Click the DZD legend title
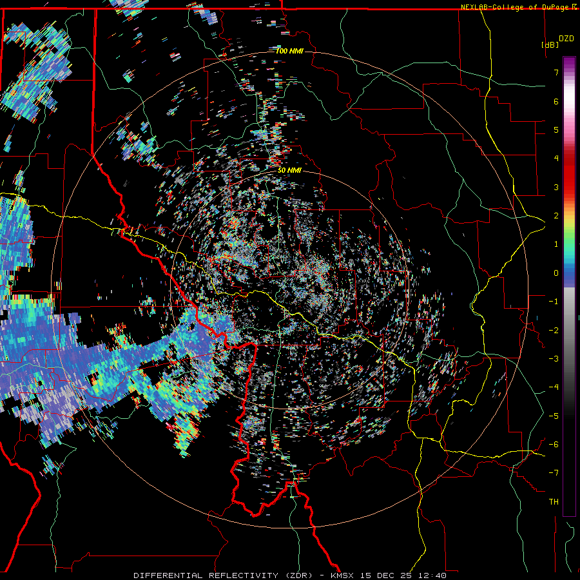This screenshot has width=580, height=580. click(566, 39)
